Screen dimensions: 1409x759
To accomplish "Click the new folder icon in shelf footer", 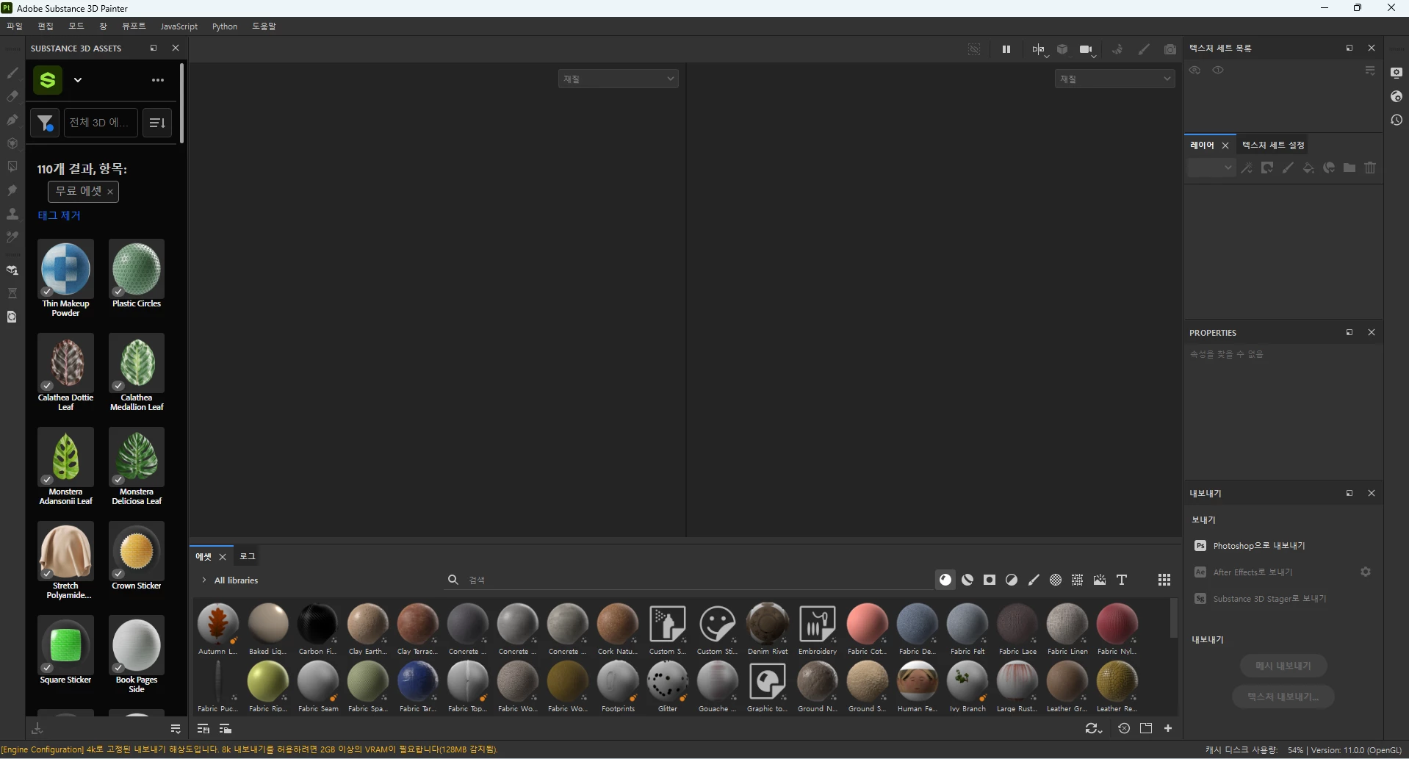I will point(1146,728).
